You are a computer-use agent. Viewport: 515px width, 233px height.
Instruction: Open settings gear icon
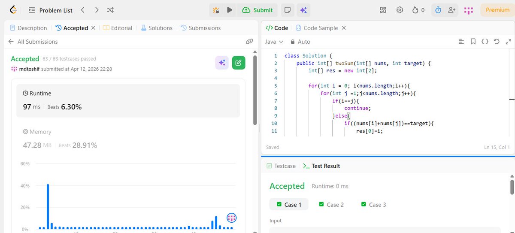pyautogui.click(x=400, y=10)
